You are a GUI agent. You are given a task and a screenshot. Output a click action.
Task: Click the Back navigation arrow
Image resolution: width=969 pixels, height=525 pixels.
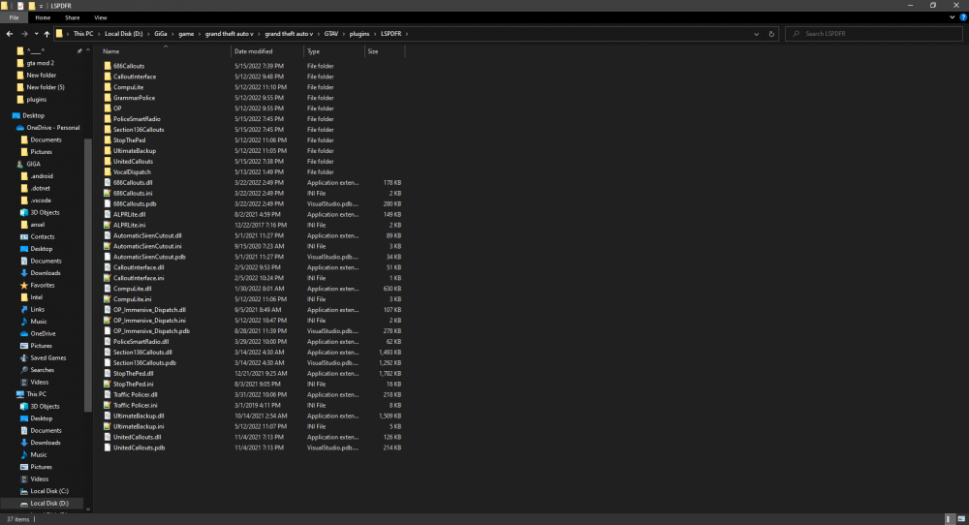click(x=10, y=34)
